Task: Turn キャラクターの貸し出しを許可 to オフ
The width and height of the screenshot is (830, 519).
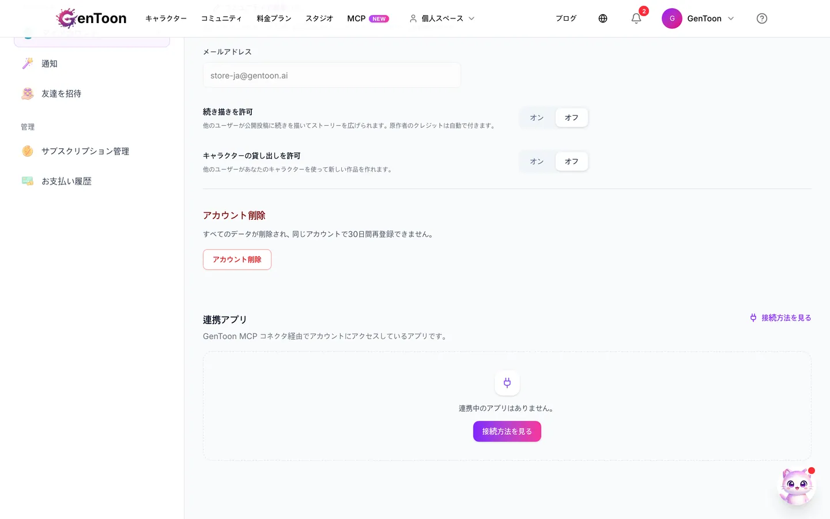Action: tap(572, 161)
